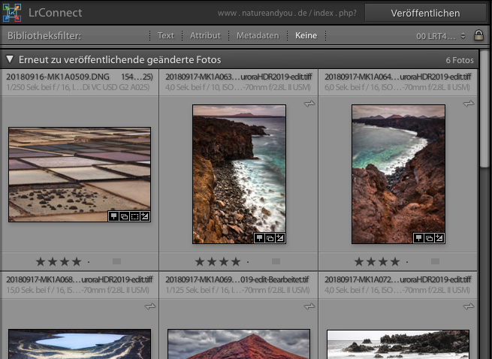Click keyword badge on MK1A063 cliff photo

(x=259, y=238)
